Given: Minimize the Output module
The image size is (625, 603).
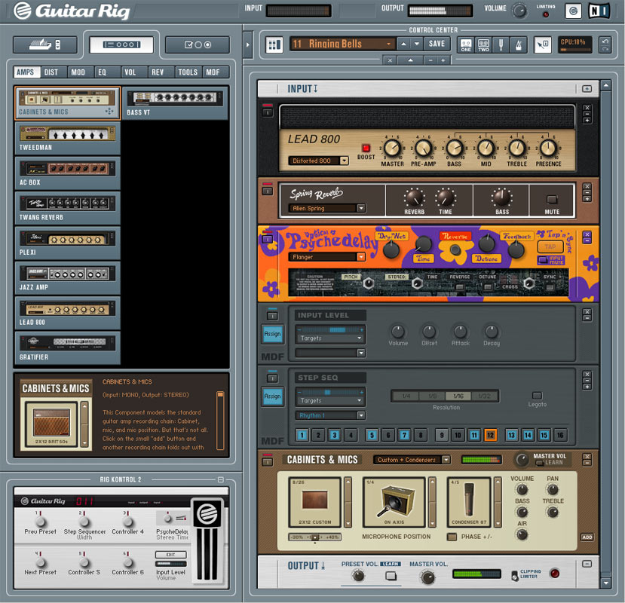Looking at the screenshot, I should tap(587, 564).
